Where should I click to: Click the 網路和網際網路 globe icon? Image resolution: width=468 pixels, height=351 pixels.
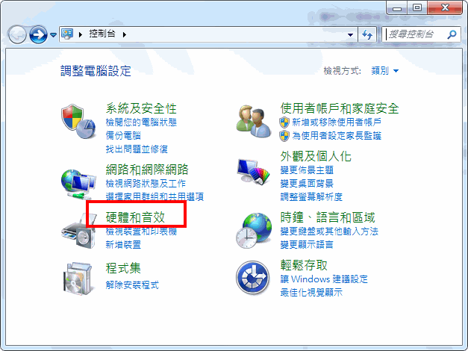tap(78, 184)
